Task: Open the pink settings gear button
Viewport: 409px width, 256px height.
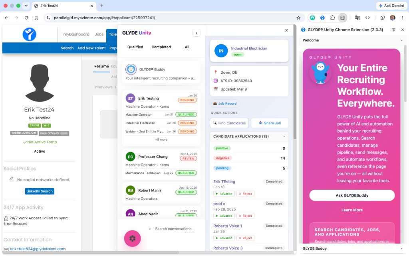Action: tap(132, 238)
